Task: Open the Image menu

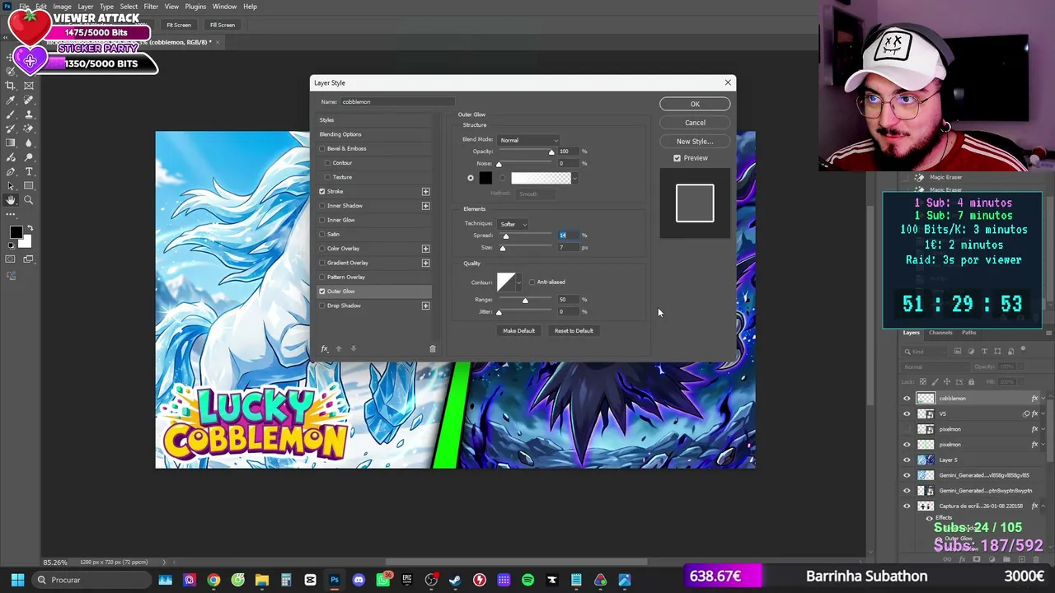Action: pyautogui.click(x=62, y=7)
